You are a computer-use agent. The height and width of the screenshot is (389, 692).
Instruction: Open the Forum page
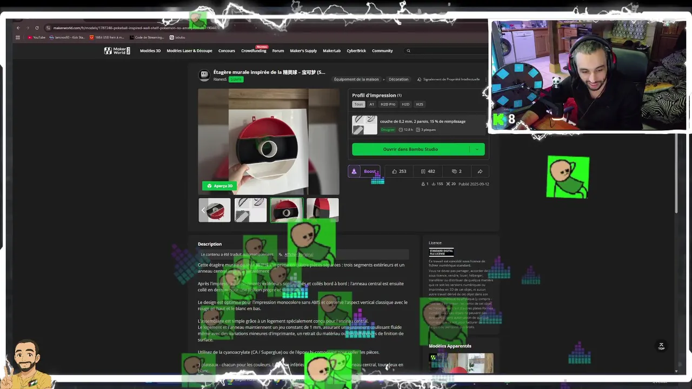click(278, 51)
